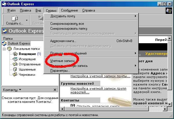Open the Отправленные folder

coord(30,64)
